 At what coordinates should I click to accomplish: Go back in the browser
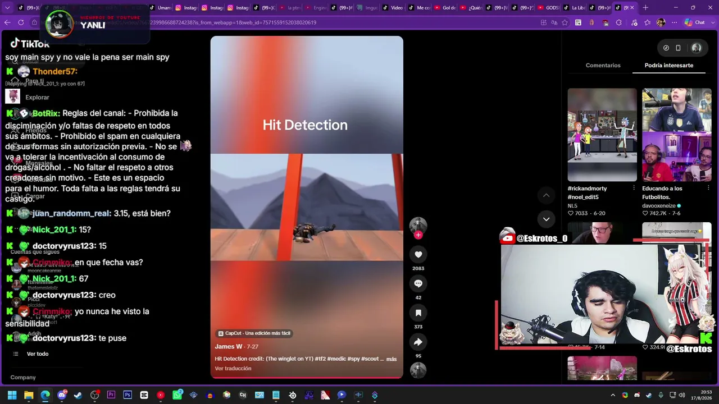coord(7,22)
